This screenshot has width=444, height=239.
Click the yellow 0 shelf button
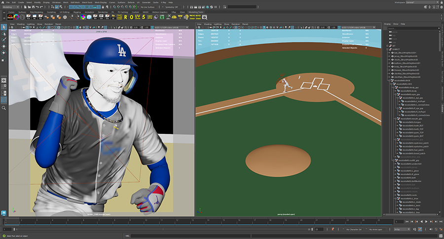pyautogui.click(x=131, y=17)
